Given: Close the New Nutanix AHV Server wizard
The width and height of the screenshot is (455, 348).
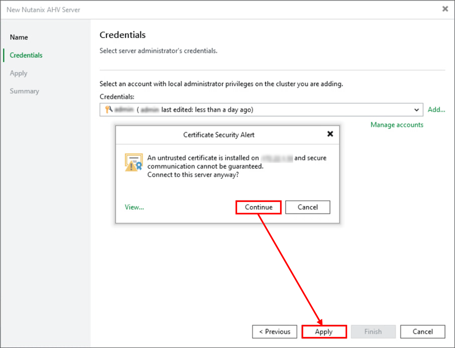Looking at the screenshot, I should [x=445, y=9].
